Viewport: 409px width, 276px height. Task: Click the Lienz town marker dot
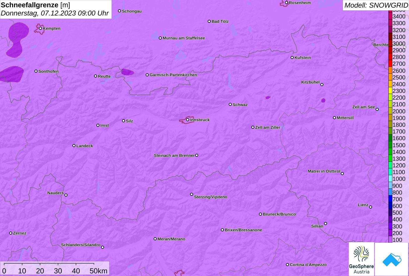coord(371,207)
